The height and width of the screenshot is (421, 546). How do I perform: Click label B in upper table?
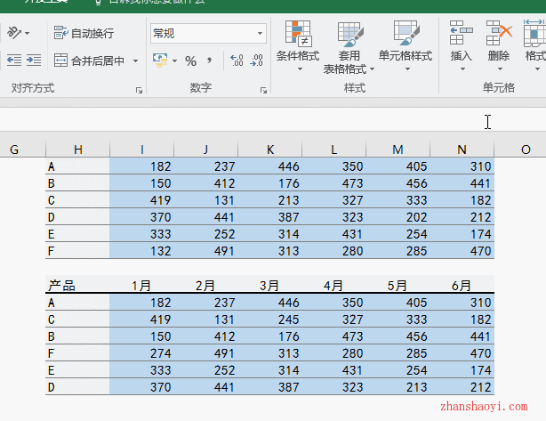(x=77, y=183)
